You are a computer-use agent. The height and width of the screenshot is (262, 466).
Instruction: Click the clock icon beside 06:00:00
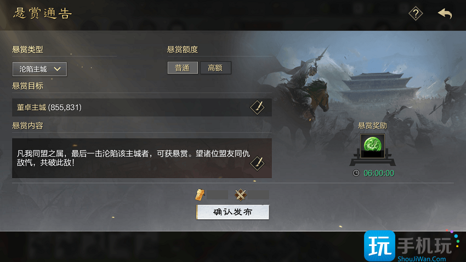356,173
